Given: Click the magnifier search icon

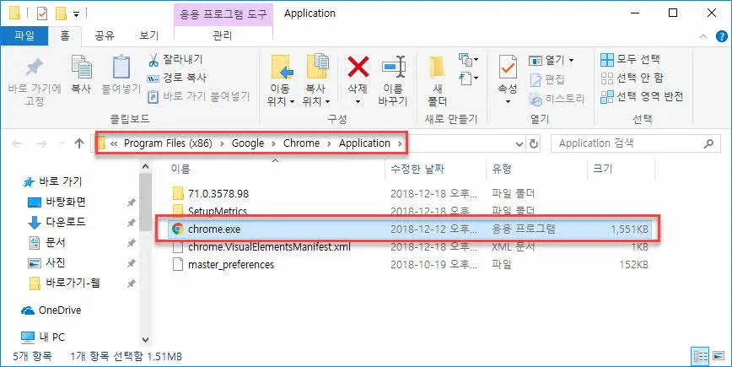Looking at the screenshot, I should 709,143.
